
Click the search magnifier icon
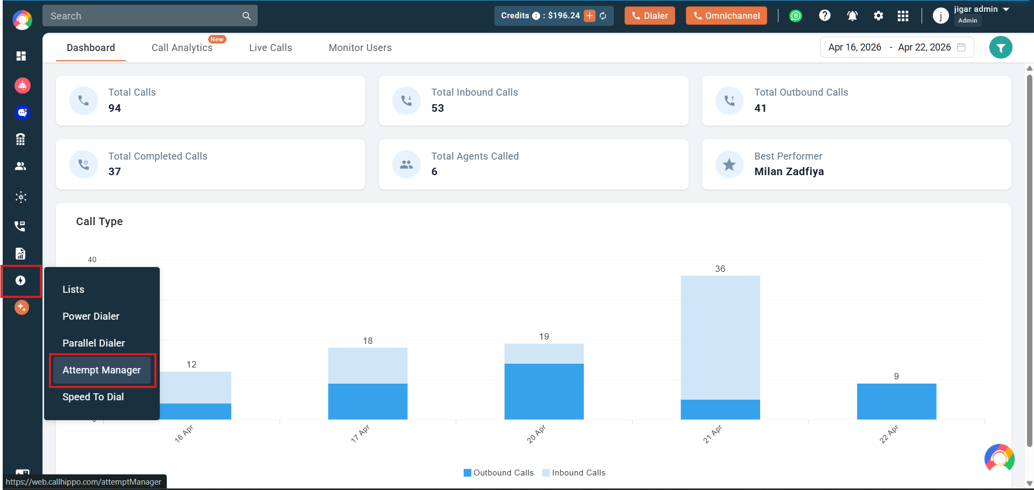(246, 16)
